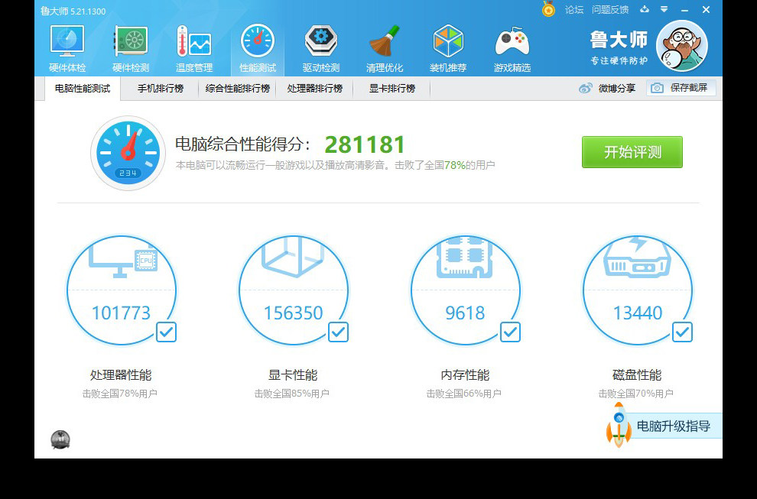
Task: Open 清理优化 cleanup broom icon
Action: click(x=385, y=49)
